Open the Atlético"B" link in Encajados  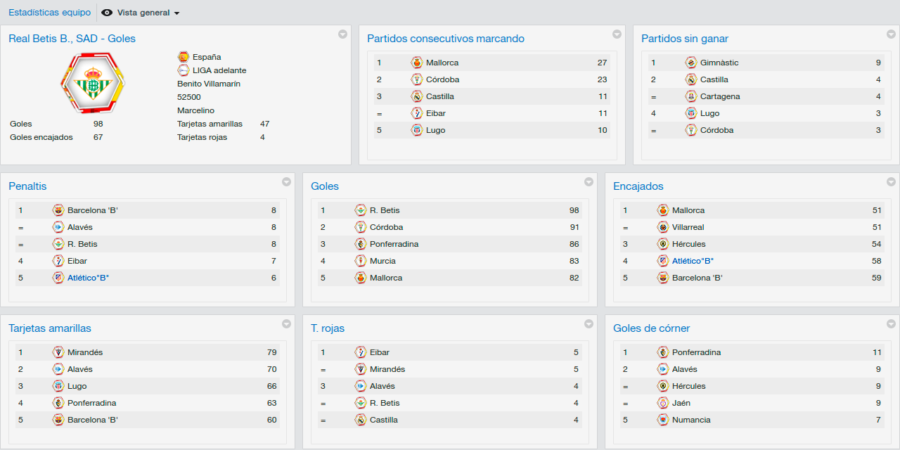(693, 261)
